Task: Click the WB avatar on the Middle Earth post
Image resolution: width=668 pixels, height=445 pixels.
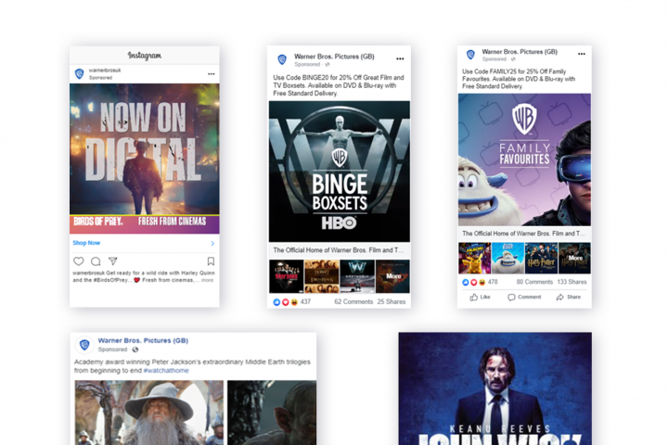Action: 84,345
